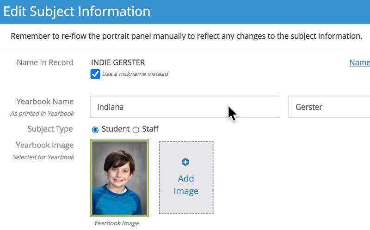The width and height of the screenshot is (370, 230).
Task: Click the INDIE GERSTER record name
Action: tap(118, 62)
